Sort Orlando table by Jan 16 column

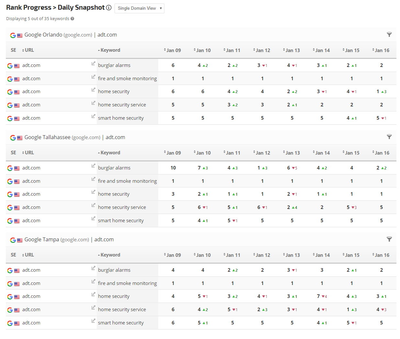pyautogui.click(x=382, y=50)
